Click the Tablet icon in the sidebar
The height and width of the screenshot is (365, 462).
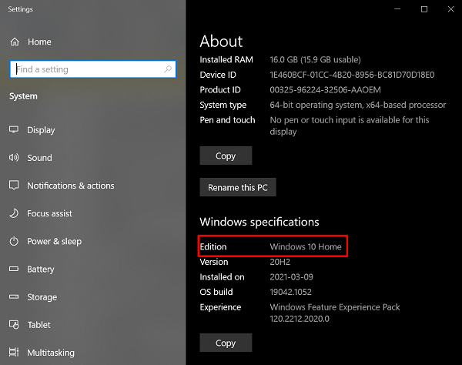click(14, 325)
